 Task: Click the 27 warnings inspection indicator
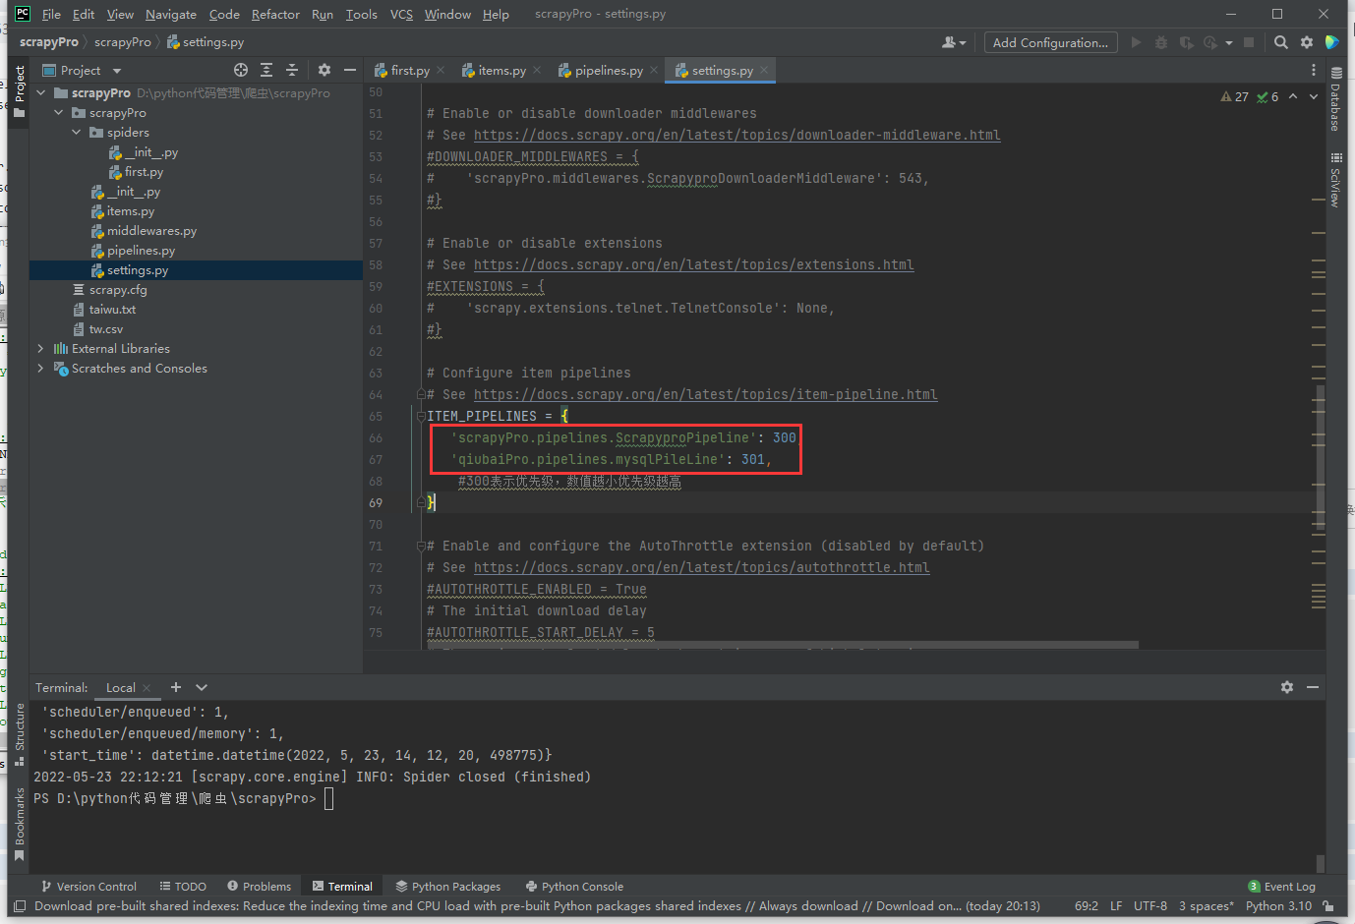(x=1234, y=96)
